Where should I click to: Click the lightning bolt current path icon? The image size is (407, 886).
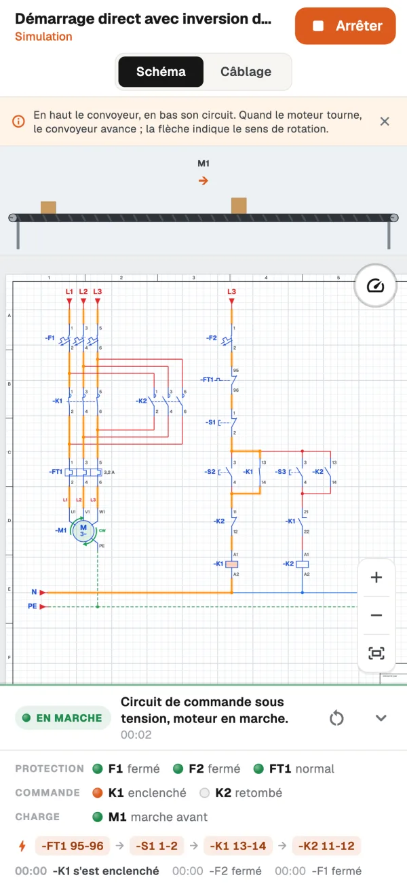(x=22, y=846)
